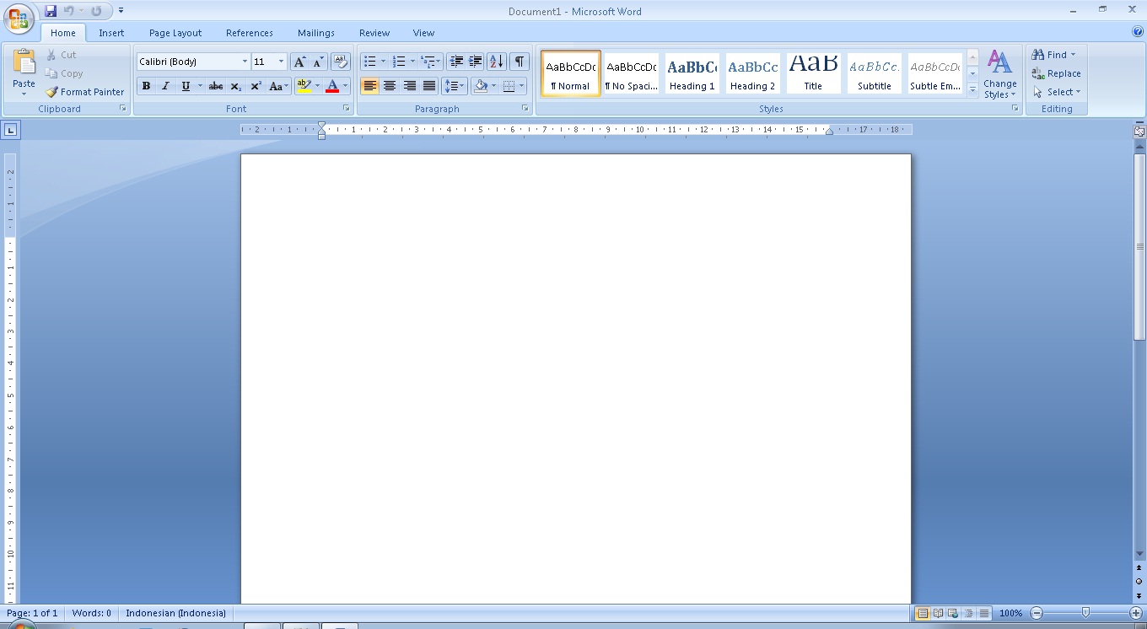This screenshot has width=1147, height=629.
Task: Click the Change Styles button
Action: tap(1000, 73)
